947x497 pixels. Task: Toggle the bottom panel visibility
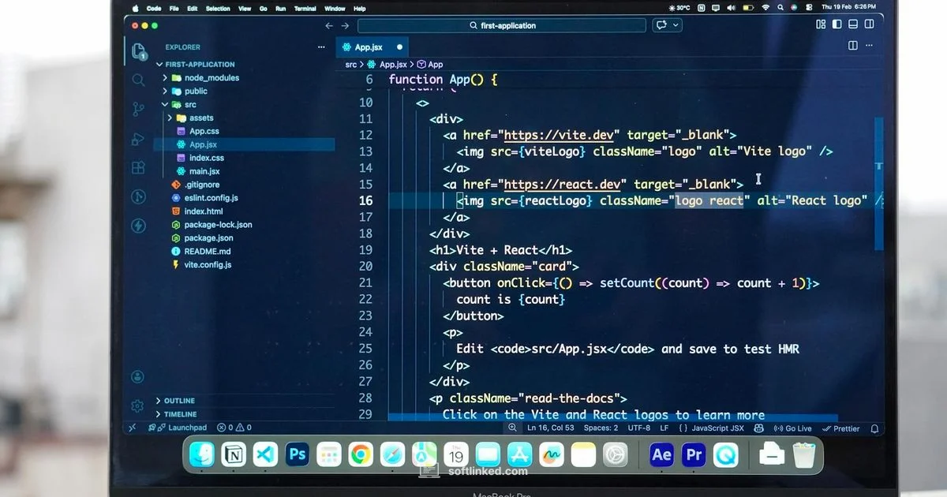click(853, 24)
